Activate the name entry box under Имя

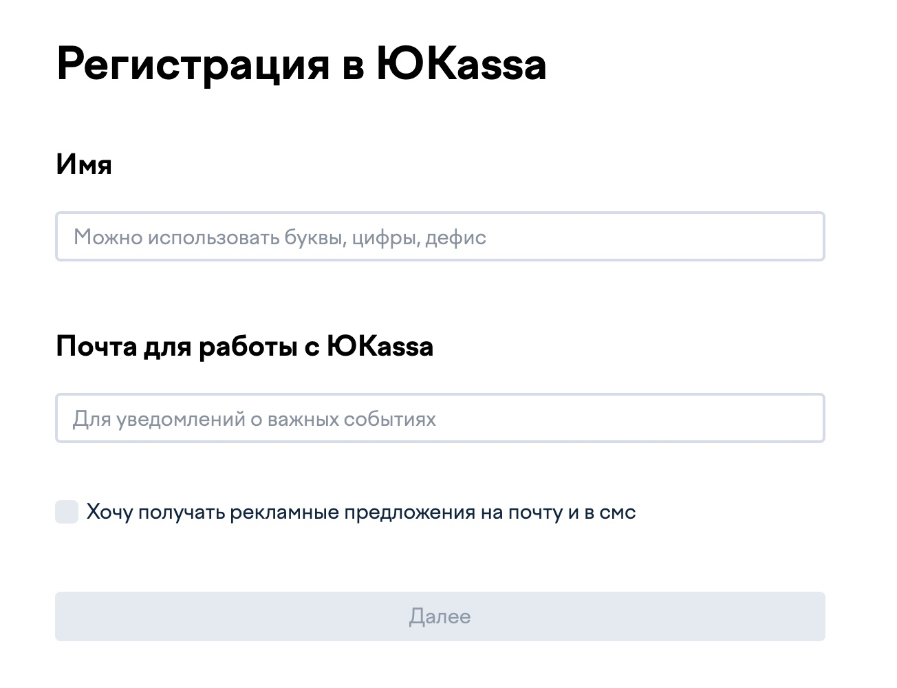point(440,237)
